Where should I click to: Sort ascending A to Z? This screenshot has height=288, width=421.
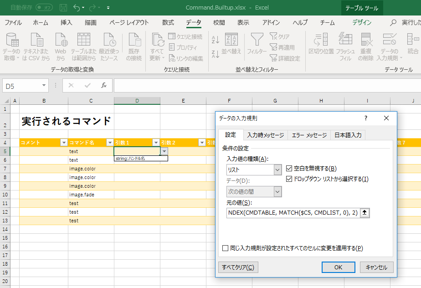(x=216, y=40)
